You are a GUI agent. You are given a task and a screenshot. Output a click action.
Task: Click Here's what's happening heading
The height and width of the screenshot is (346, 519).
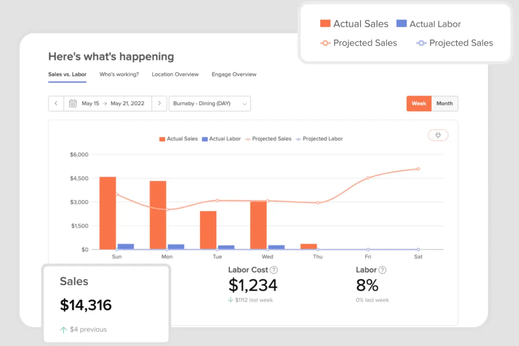(x=111, y=57)
